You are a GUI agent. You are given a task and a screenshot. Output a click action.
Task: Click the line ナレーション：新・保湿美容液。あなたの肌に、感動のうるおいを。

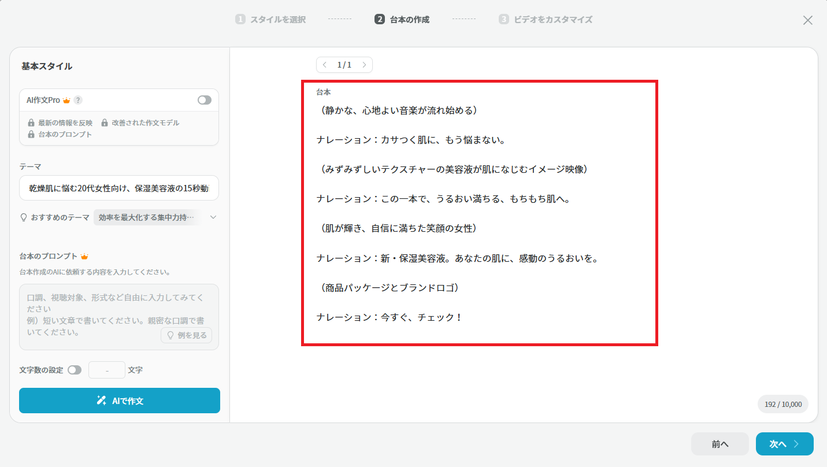458,258
